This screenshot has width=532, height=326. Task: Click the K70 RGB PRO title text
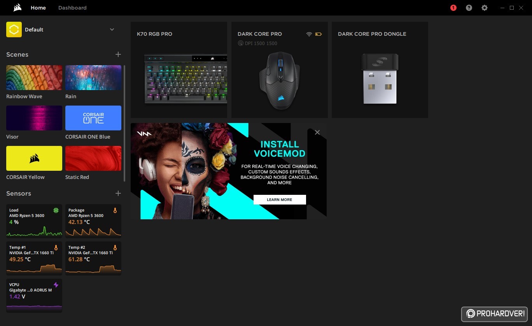(x=154, y=34)
